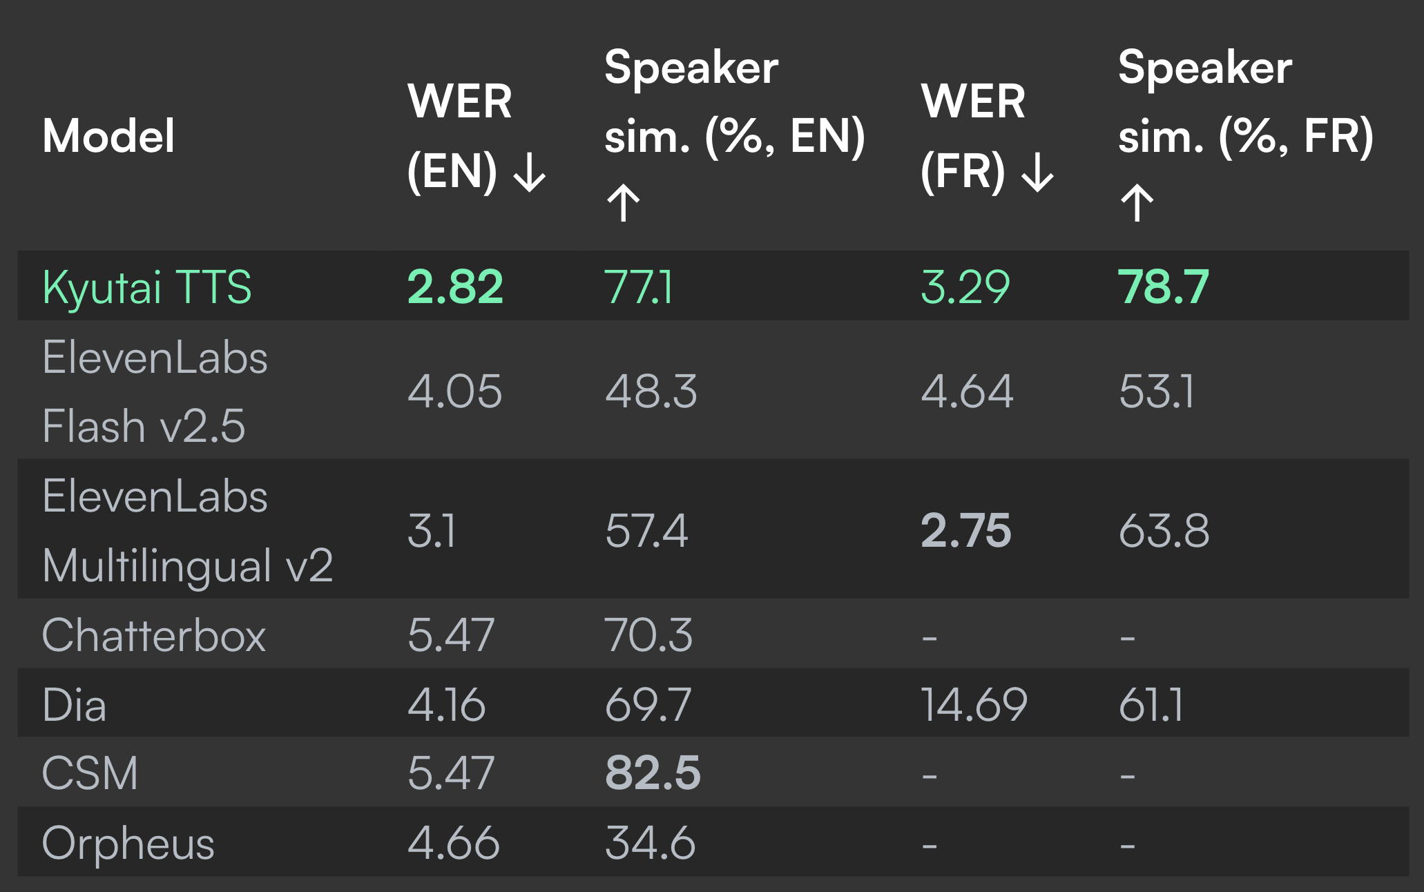The image size is (1424, 892).
Task: Click the Chatterbox model name
Action: pyautogui.click(x=154, y=634)
